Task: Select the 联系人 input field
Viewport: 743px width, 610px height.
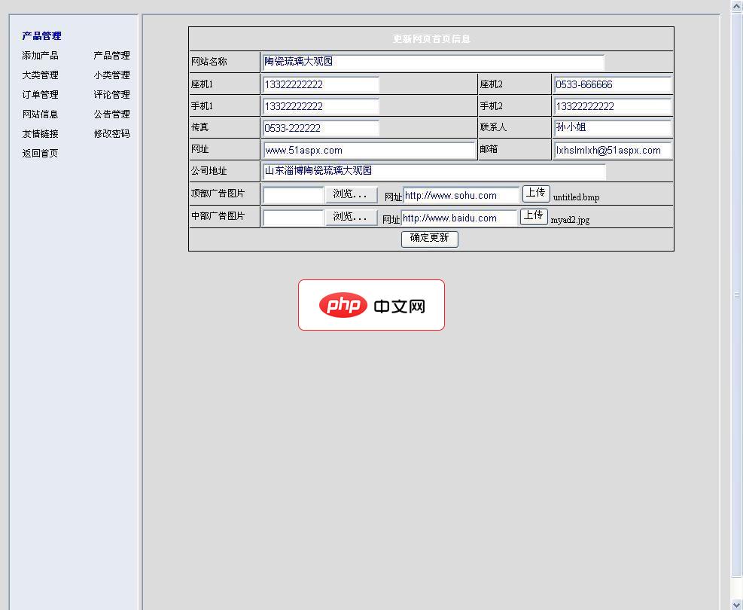Action: [612, 127]
